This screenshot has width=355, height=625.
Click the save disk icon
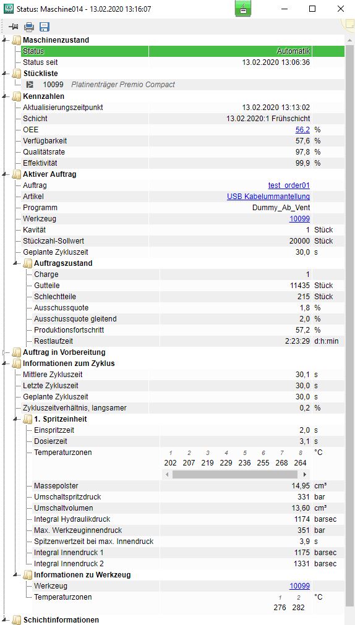pyautogui.click(x=45, y=27)
